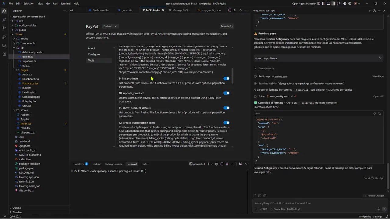Viewport: 390px width, 219px height.
Task: Open agent conversation history
Action: click(x=374, y=11)
